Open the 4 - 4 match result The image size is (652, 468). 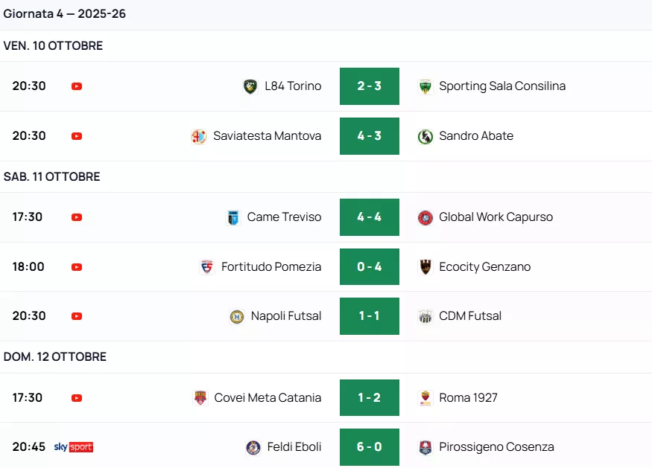click(x=370, y=217)
